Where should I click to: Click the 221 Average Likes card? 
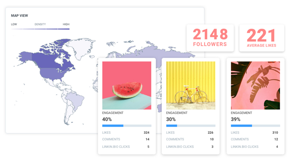pyautogui.click(x=262, y=38)
